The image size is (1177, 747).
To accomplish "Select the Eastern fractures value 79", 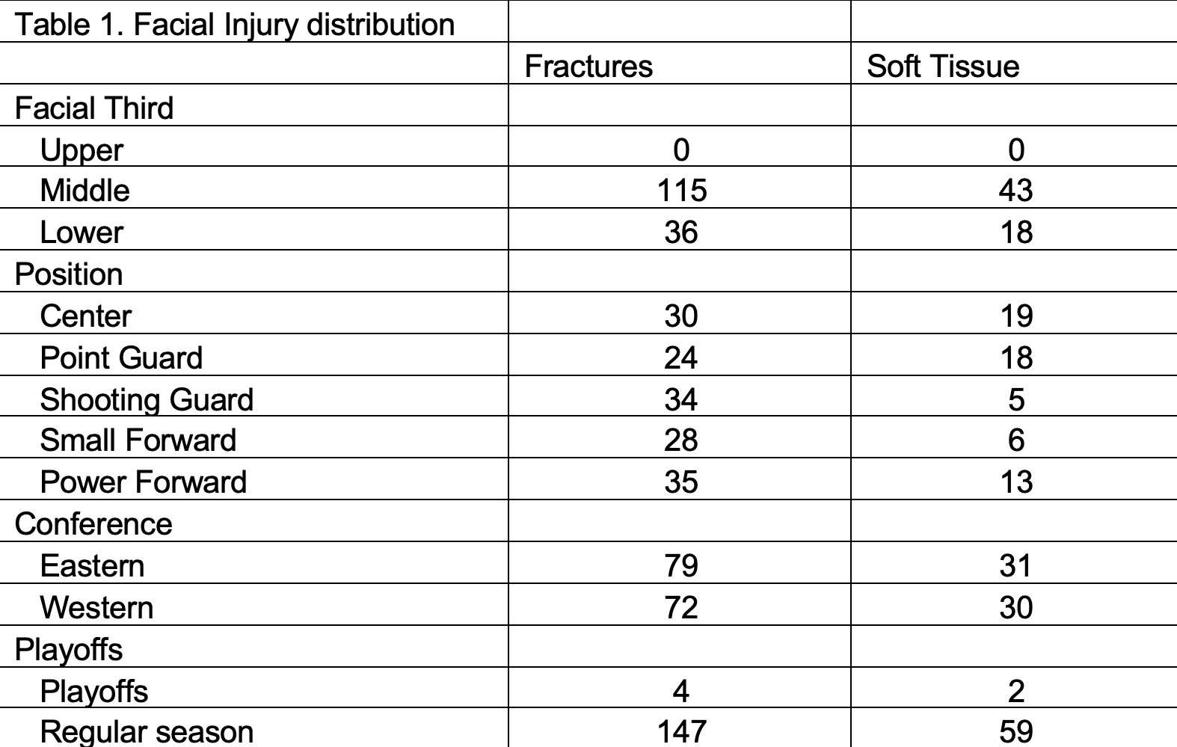I will coord(681,566).
